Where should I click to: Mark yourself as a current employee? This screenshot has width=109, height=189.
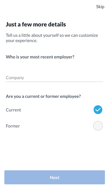(98, 110)
